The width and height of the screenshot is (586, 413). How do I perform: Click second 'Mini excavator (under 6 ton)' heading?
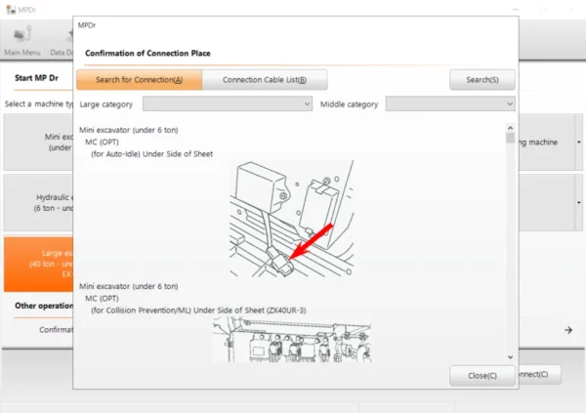click(129, 286)
